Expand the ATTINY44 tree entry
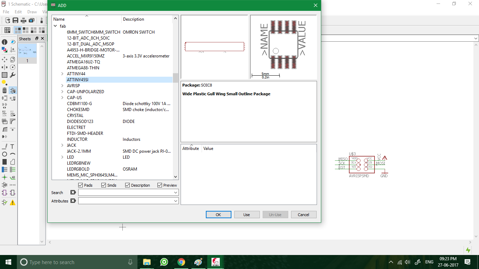This screenshot has width=479, height=269. pyautogui.click(x=62, y=74)
